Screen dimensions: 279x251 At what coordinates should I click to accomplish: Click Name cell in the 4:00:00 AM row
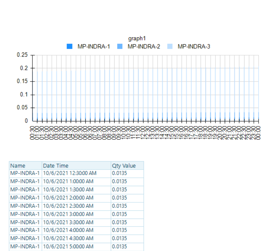(26, 230)
